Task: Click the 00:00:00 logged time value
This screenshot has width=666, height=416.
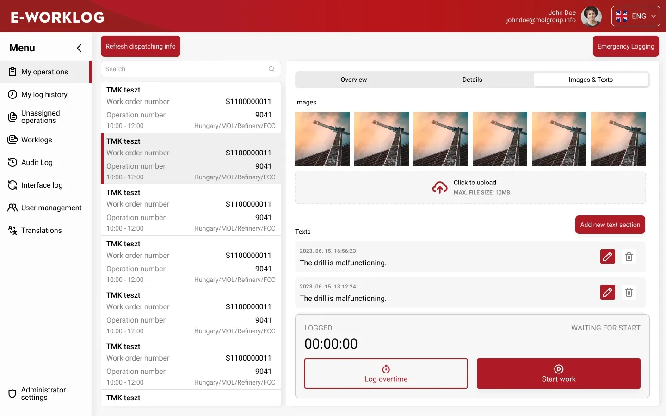Action: pos(331,344)
